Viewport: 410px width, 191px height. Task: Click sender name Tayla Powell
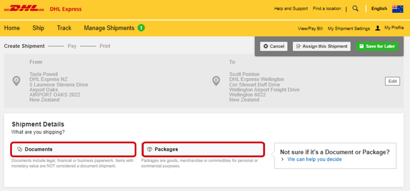44,74
